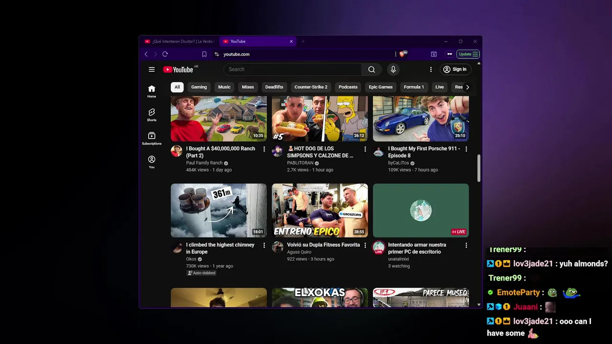Image resolution: width=612 pixels, height=344 pixels.
Task: Focus the YouTube Search field
Action: (x=293, y=69)
